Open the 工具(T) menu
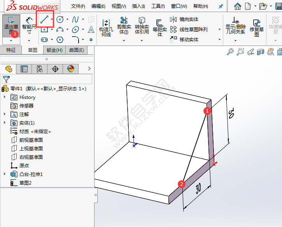Image resolution: width=282 pixels, height=227 pixels. [x=158, y=6]
